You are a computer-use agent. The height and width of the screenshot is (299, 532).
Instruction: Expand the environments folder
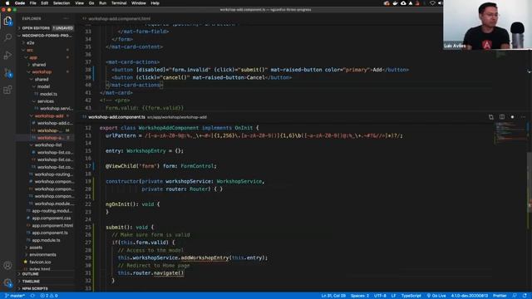[42, 255]
